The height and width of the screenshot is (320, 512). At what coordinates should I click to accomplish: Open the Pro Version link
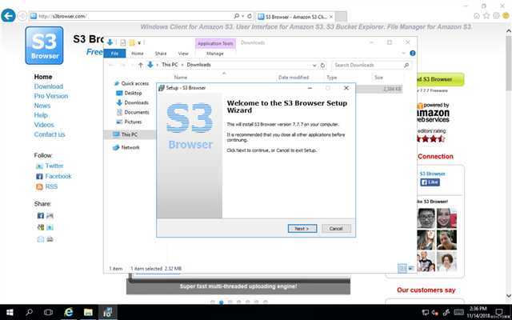click(x=51, y=96)
